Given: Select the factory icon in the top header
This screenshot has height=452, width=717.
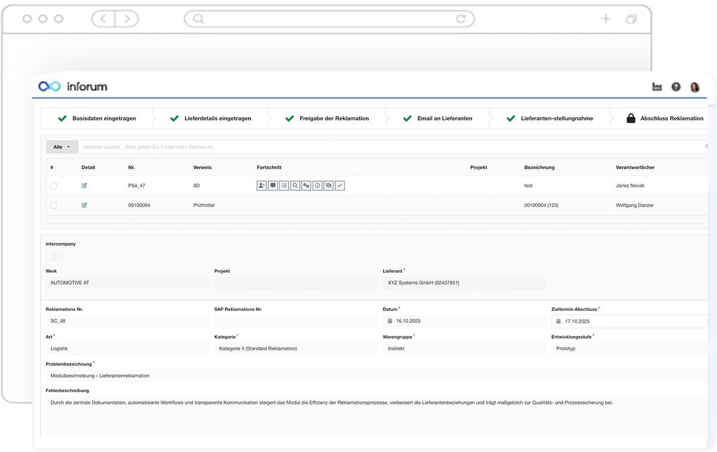Looking at the screenshot, I should click(657, 87).
